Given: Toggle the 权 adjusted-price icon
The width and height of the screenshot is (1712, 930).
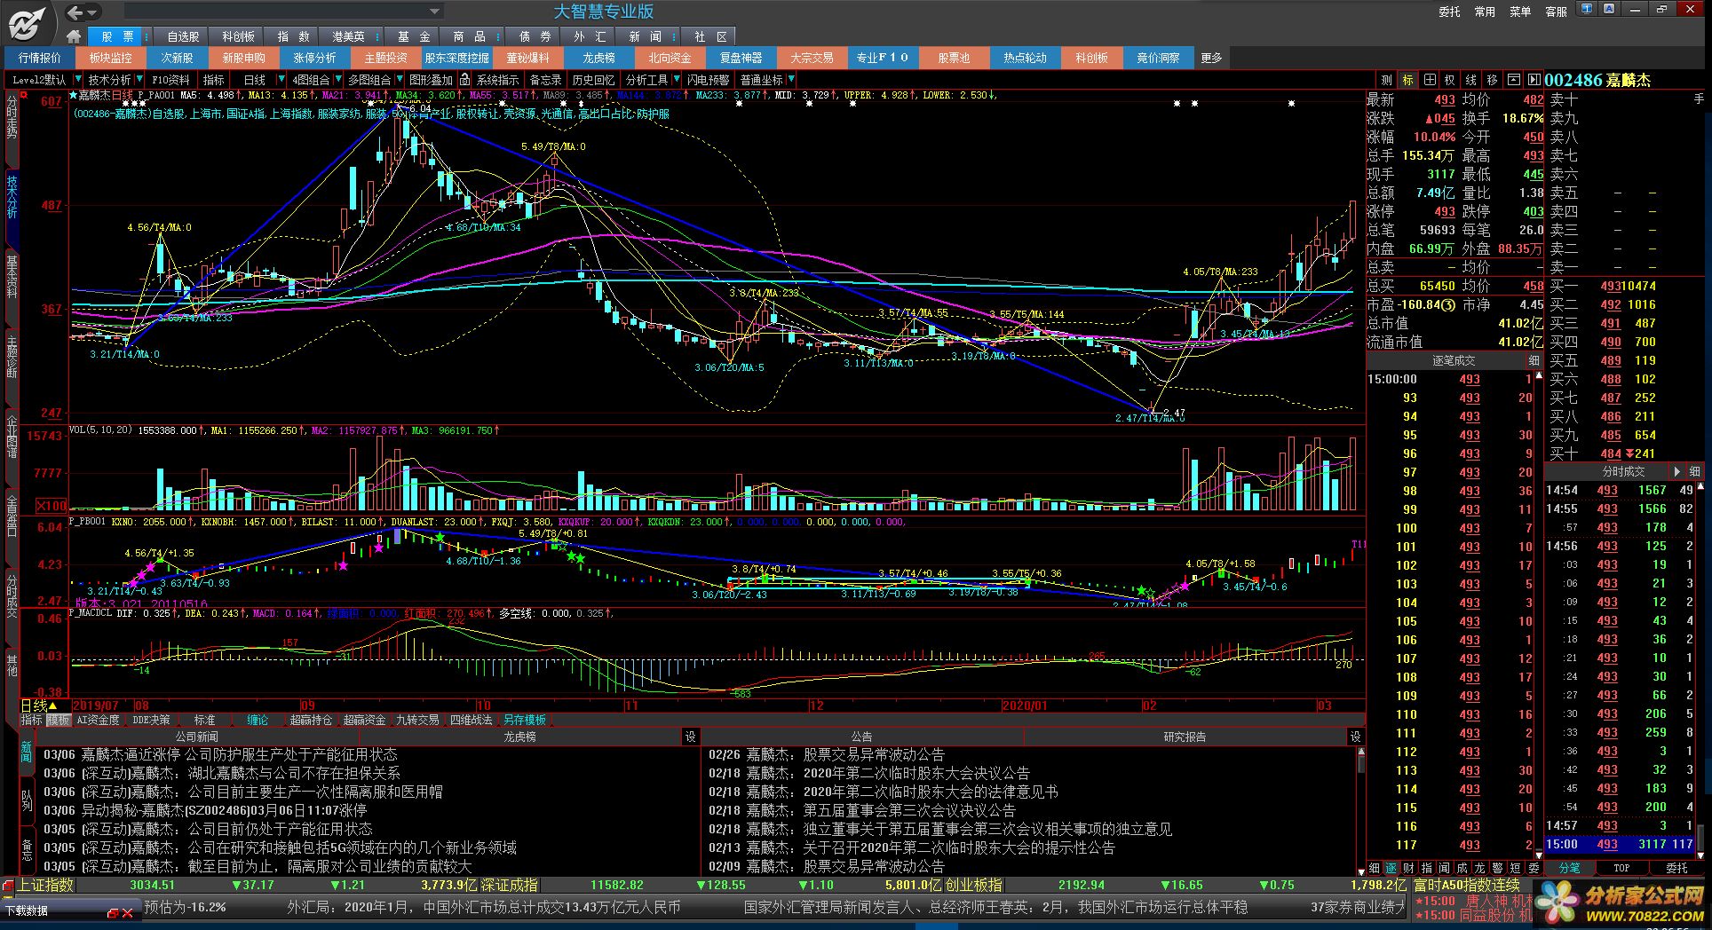Looking at the screenshot, I should click(x=1450, y=80).
